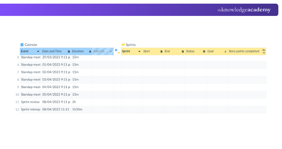
Task: Open the Event column dropdown arrow
Action: coord(38,52)
